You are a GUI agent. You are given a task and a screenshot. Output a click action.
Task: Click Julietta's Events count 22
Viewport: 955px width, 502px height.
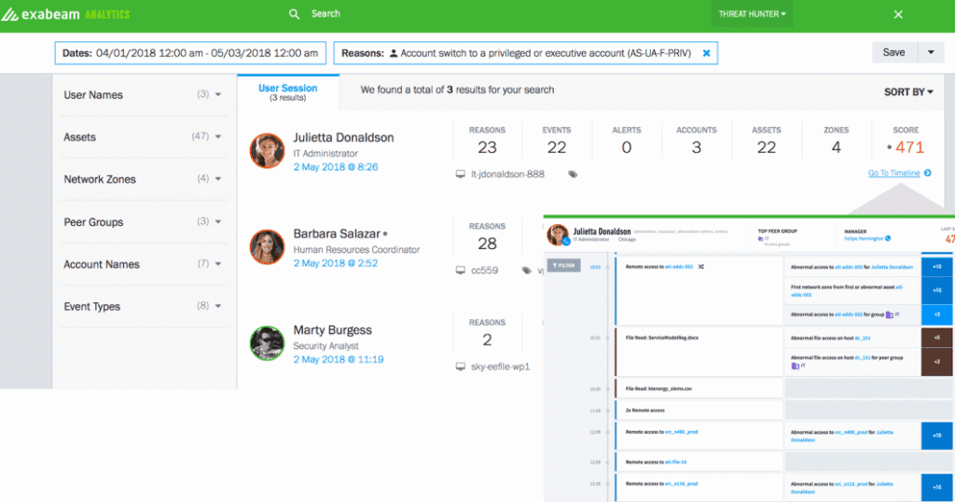pyautogui.click(x=557, y=147)
